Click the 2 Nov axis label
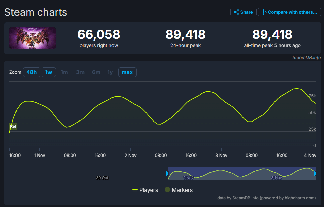 130,156
